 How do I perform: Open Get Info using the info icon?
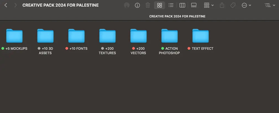coord(137,5)
